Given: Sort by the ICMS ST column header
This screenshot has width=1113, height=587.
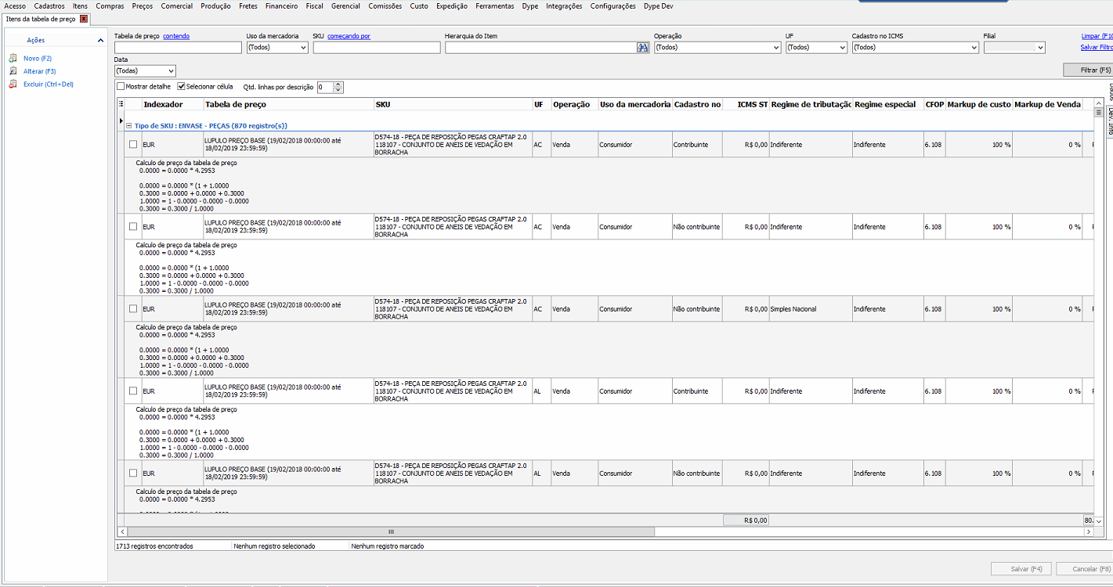Looking at the screenshot, I should pos(753,104).
